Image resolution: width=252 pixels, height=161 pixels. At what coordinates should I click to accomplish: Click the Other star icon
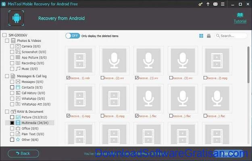tap(18, 140)
